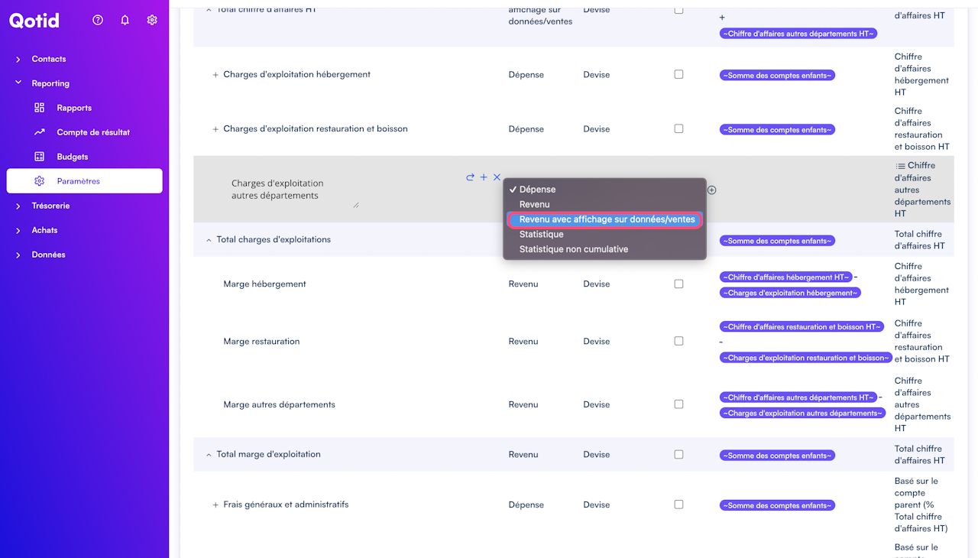Check the box for Total marge d'exploitation

pyautogui.click(x=678, y=454)
